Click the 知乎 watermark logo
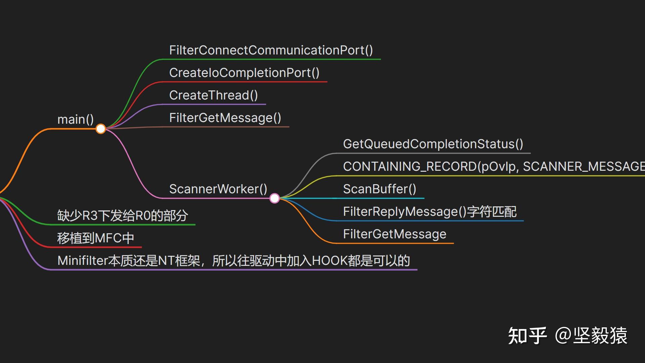The height and width of the screenshot is (363, 645). coord(527,335)
